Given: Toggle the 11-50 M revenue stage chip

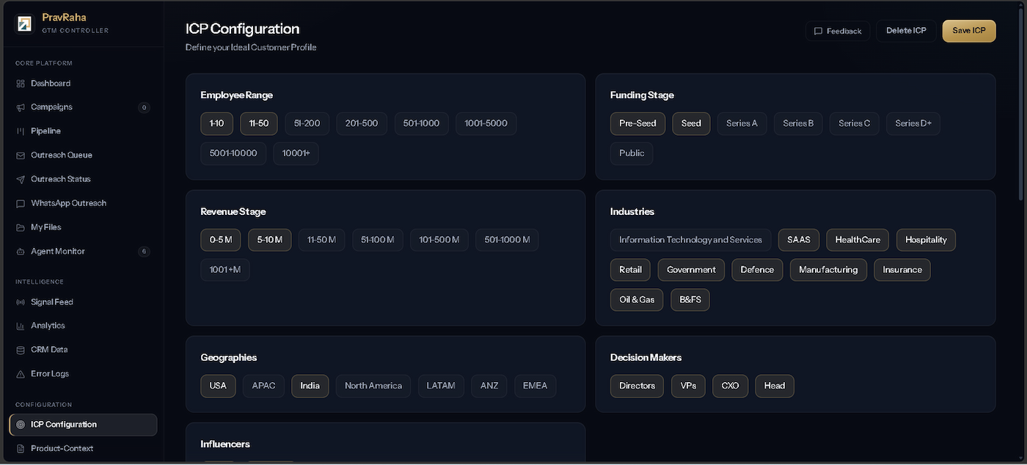Looking at the screenshot, I should point(322,240).
